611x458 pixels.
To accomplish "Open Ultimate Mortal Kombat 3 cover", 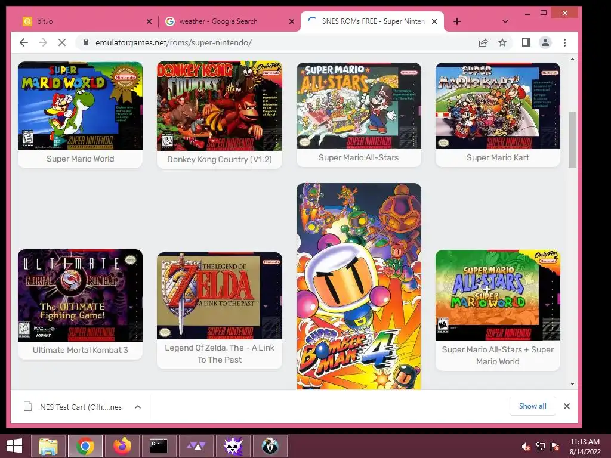I will pos(81,295).
